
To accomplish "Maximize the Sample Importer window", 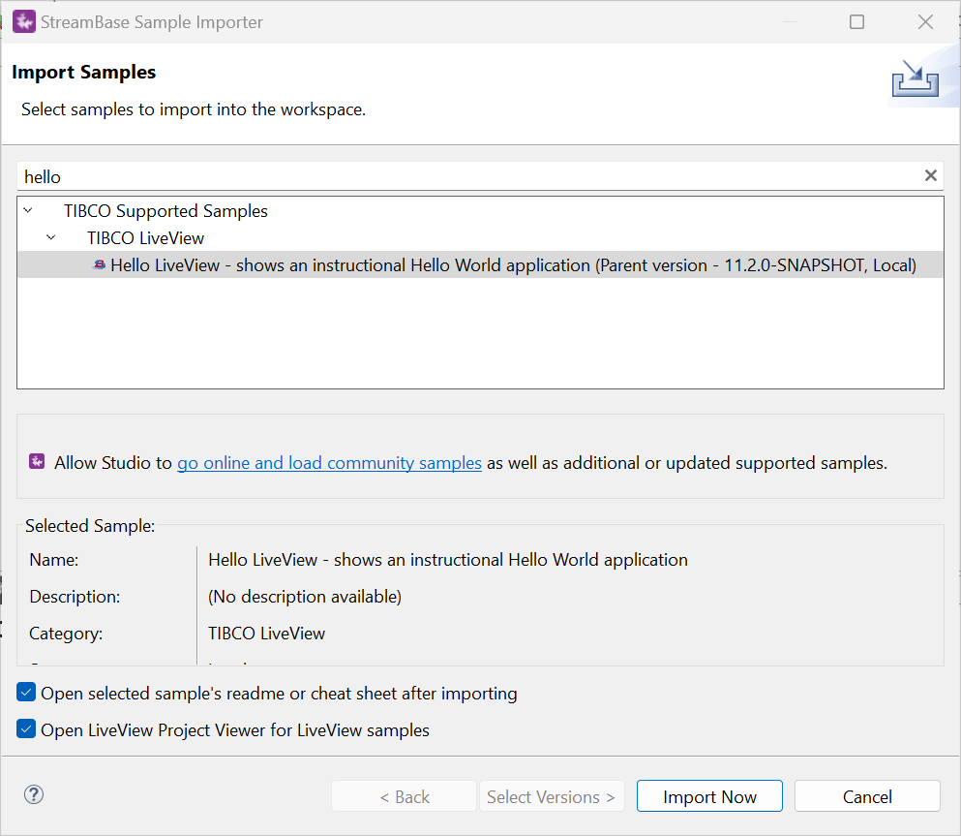I will point(856,21).
